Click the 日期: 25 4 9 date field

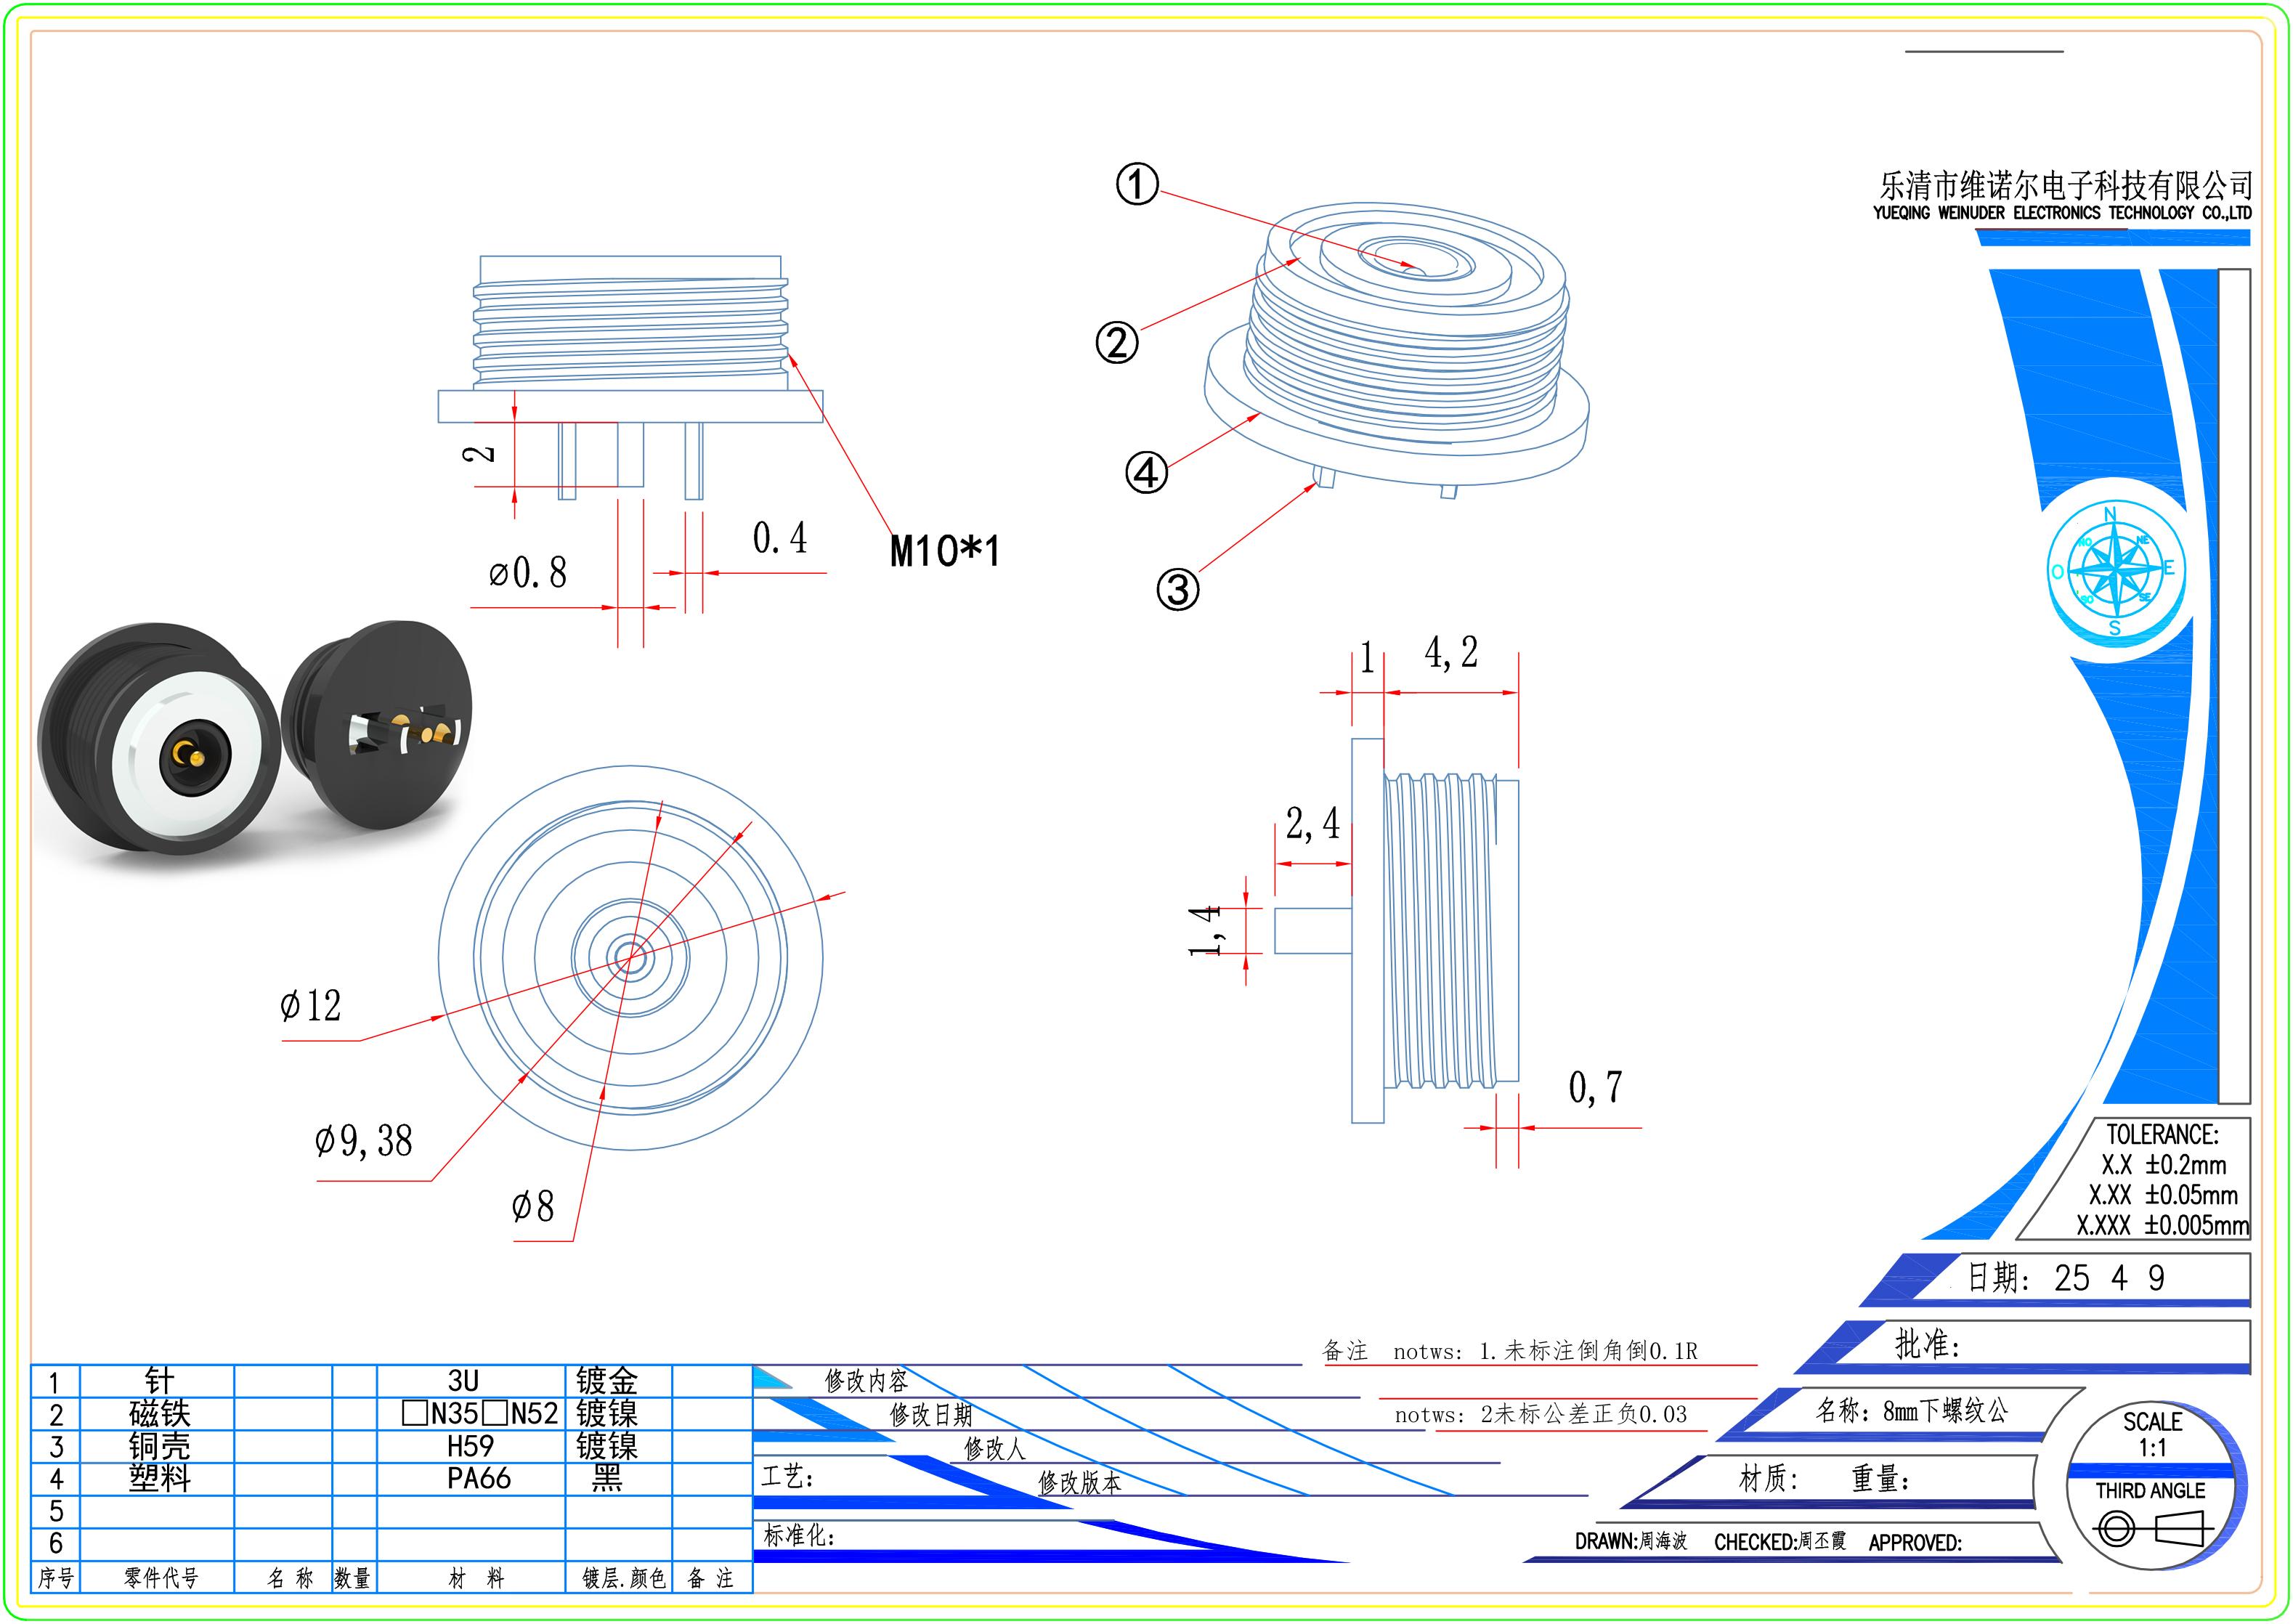[x=2066, y=1278]
